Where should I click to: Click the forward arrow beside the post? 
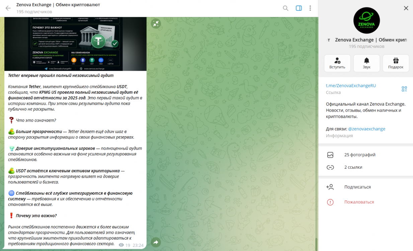156,242
